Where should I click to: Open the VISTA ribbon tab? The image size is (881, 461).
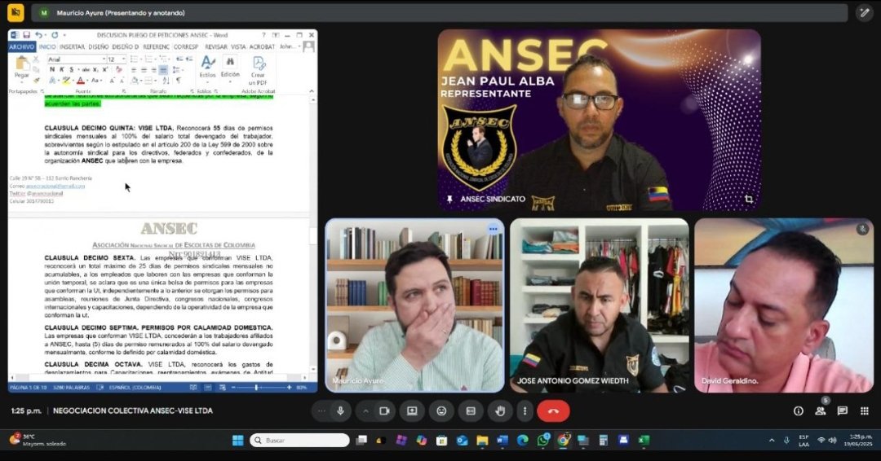[238, 47]
